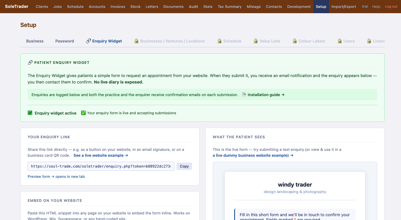Click the Copy button
Viewport: 401px width, 220px height.
coord(184,166)
